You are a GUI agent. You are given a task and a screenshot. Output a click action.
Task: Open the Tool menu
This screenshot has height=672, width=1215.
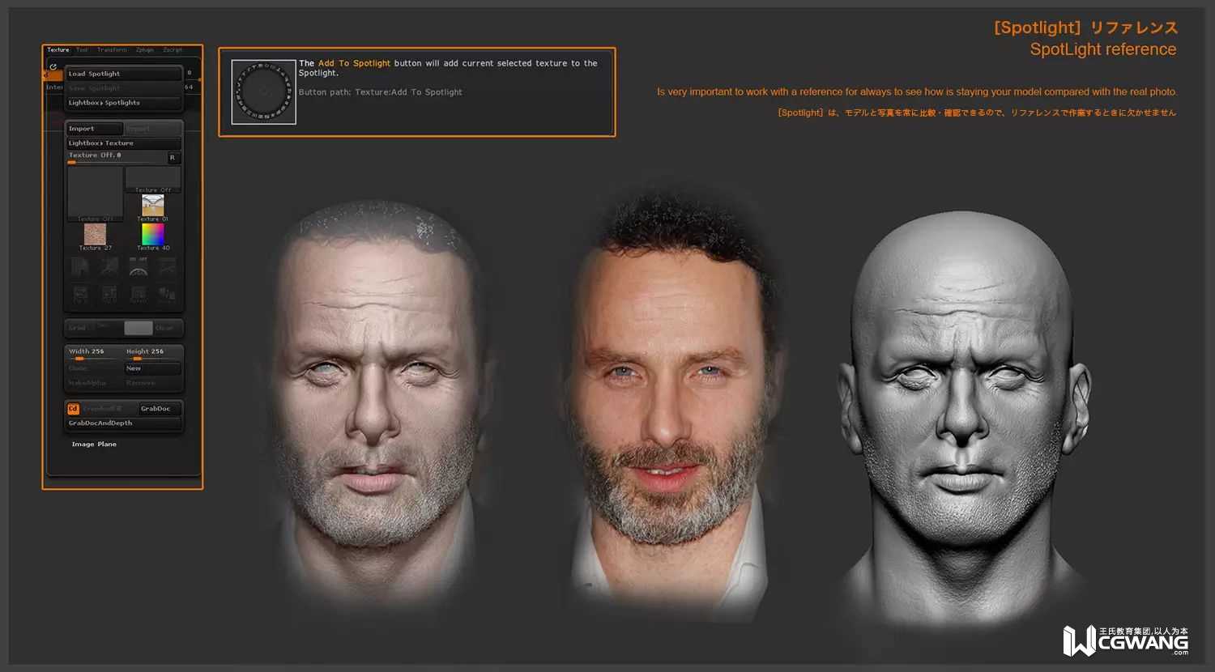point(82,50)
